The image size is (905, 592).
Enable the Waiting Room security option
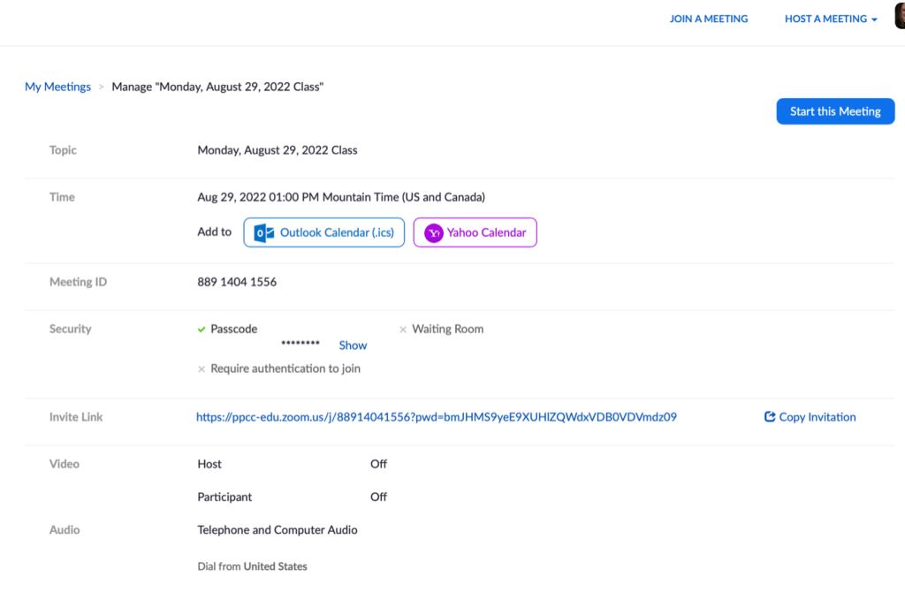(x=403, y=328)
